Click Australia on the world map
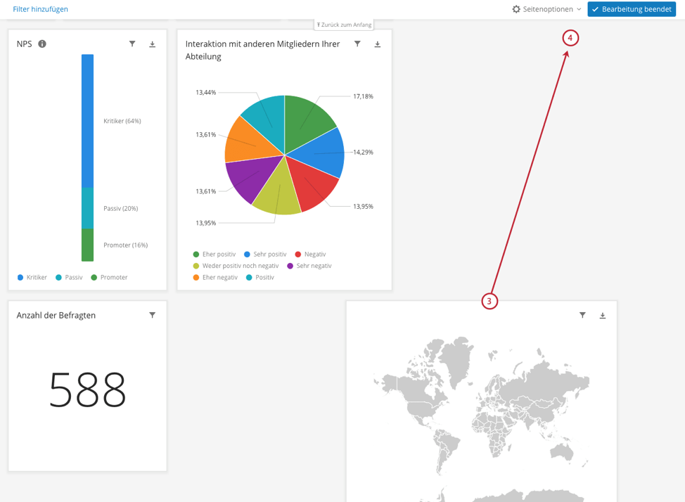The width and height of the screenshot is (685, 502). [561, 452]
